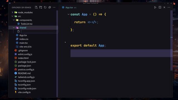Click the components folder label

point(26,20)
